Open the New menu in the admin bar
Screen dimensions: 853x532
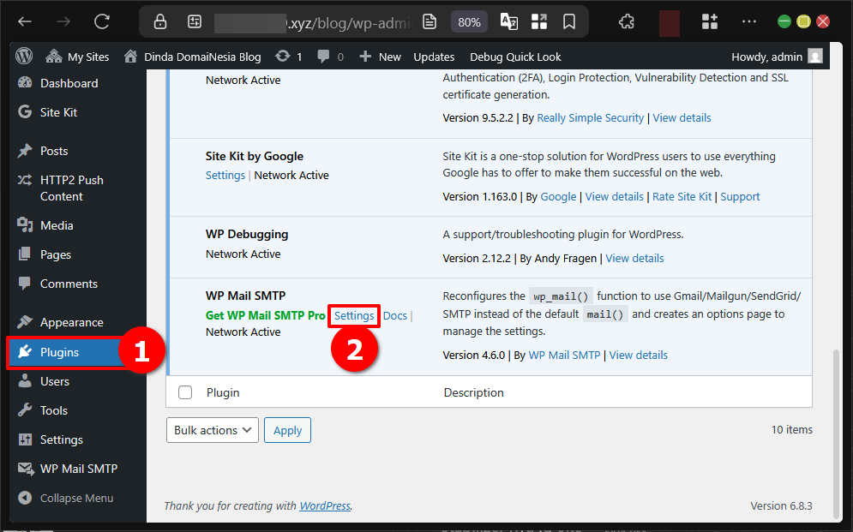pyautogui.click(x=379, y=56)
